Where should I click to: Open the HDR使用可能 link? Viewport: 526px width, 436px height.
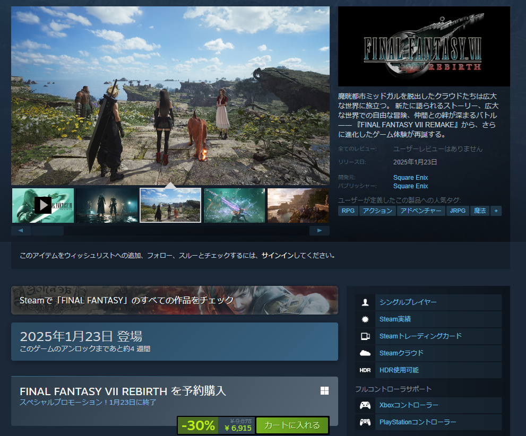pyautogui.click(x=399, y=370)
